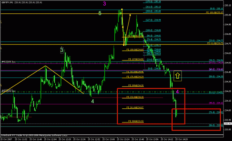
Task: Select the (161.8) - 235.12 Fibonacci label
Action: pyautogui.click(x=153, y=7)
